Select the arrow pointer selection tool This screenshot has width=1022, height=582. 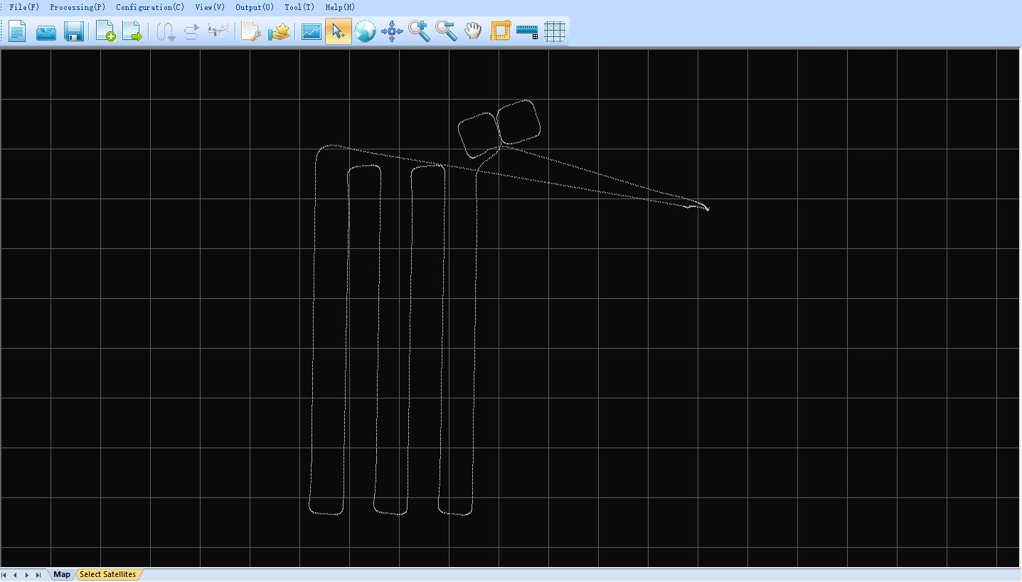[339, 31]
